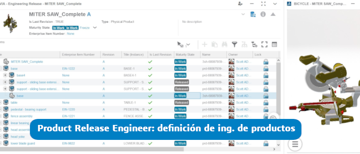This screenshot has width=360, height=154.
Task: Click the EIN-1220 cell
Action: pyautogui.click(x=69, y=110)
